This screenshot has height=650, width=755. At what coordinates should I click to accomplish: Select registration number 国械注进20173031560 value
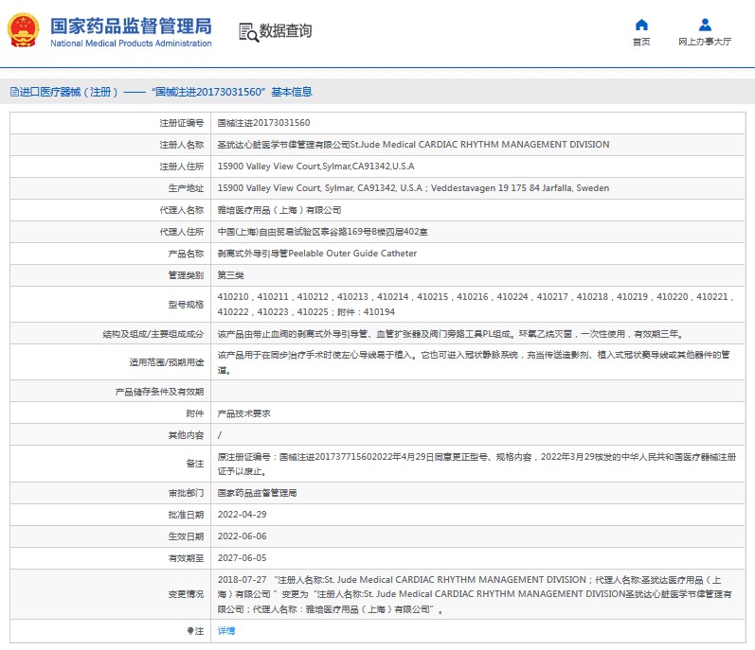click(264, 123)
